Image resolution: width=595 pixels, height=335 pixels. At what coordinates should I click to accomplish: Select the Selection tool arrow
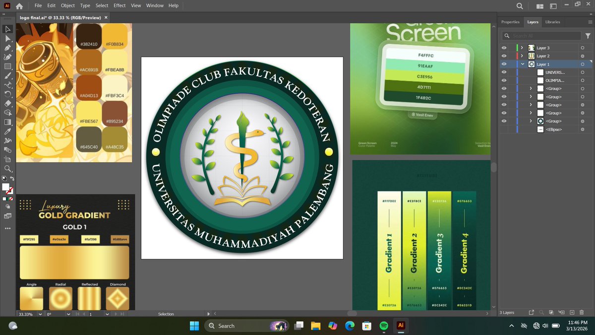(x=8, y=29)
